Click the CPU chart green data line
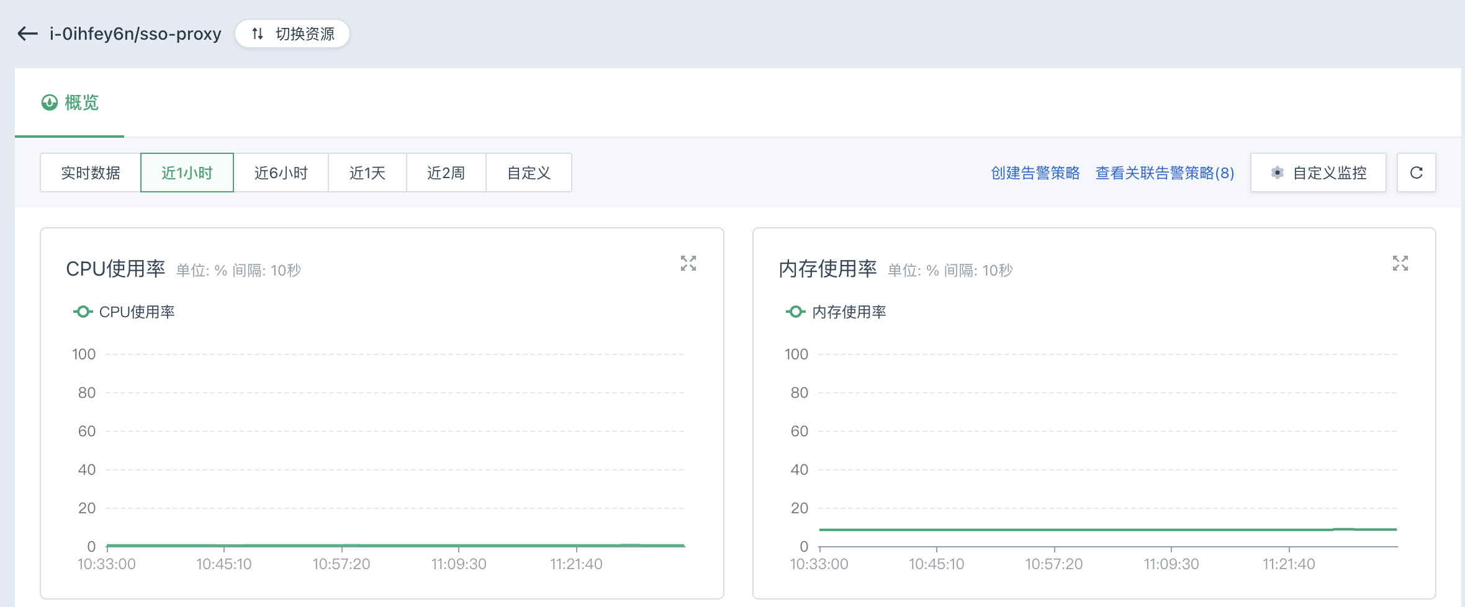This screenshot has width=1465, height=607. pos(395,546)
